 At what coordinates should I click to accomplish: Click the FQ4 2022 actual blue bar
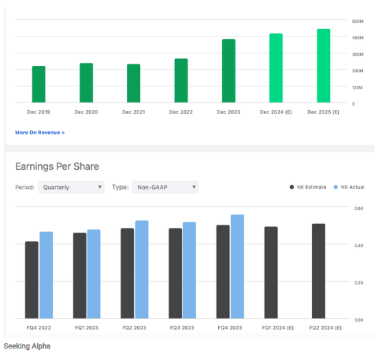pyautogui.click(x=46, y=275)
